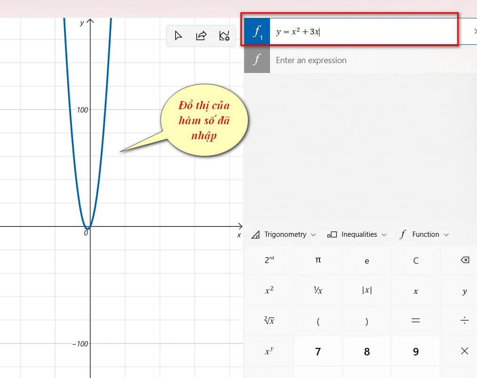Image resolution: width=477 pixels, height=378 pixels.
Task: Click the share graph icon
Action: 201,36
